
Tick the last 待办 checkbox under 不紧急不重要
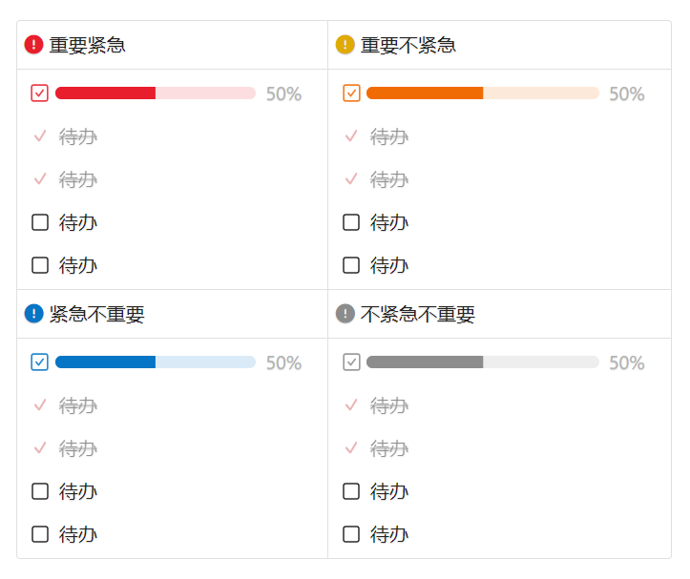coord(351,534)
